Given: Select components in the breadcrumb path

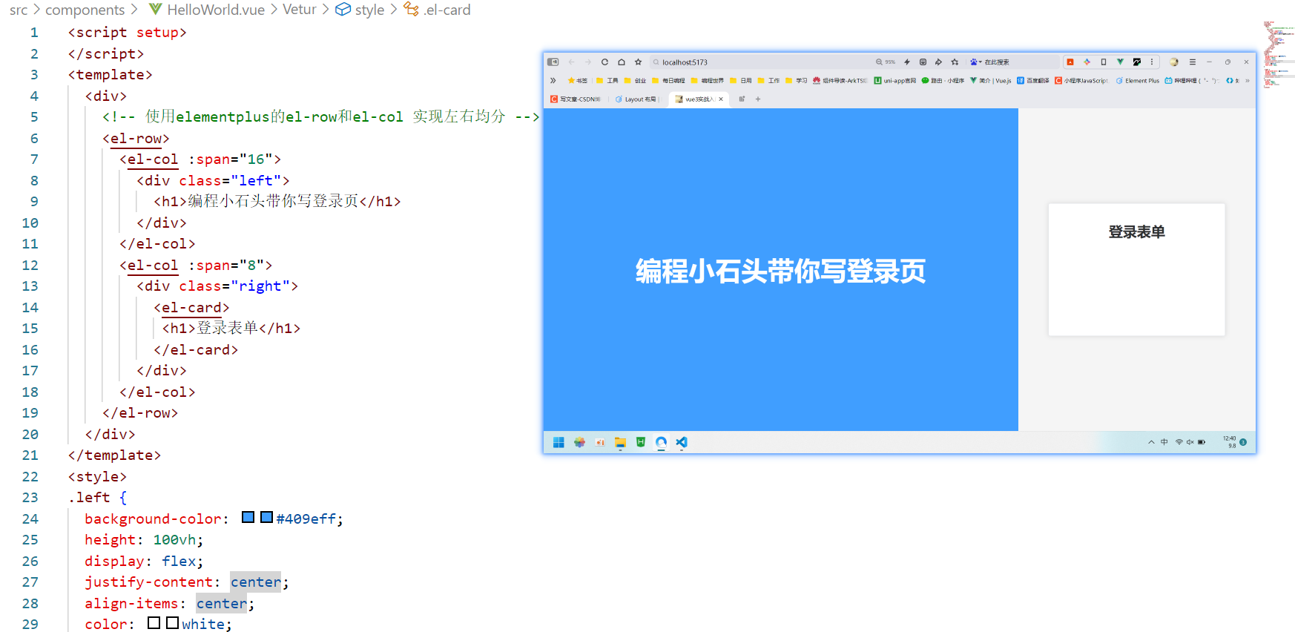Looking at the screenshot, I should (85, 10).
